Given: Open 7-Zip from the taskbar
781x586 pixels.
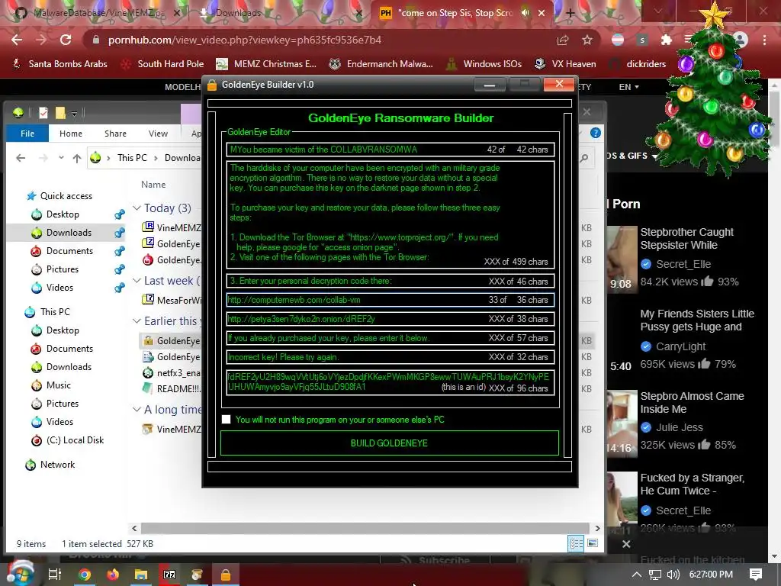Looking at the screenshot, I should coord(169,575).
